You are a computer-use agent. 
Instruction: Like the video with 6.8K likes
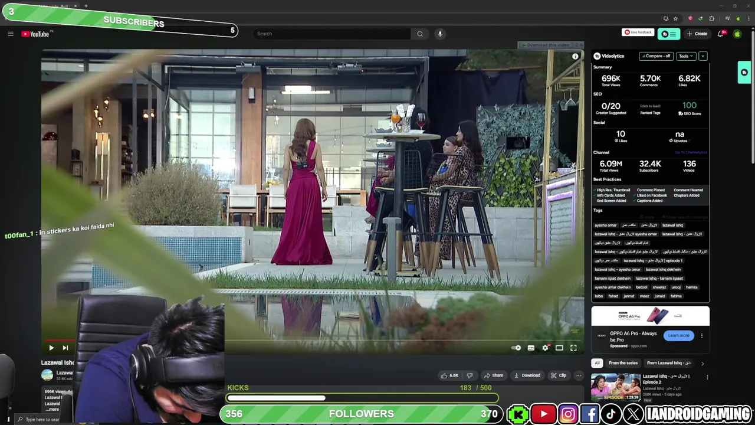point(449,375)
